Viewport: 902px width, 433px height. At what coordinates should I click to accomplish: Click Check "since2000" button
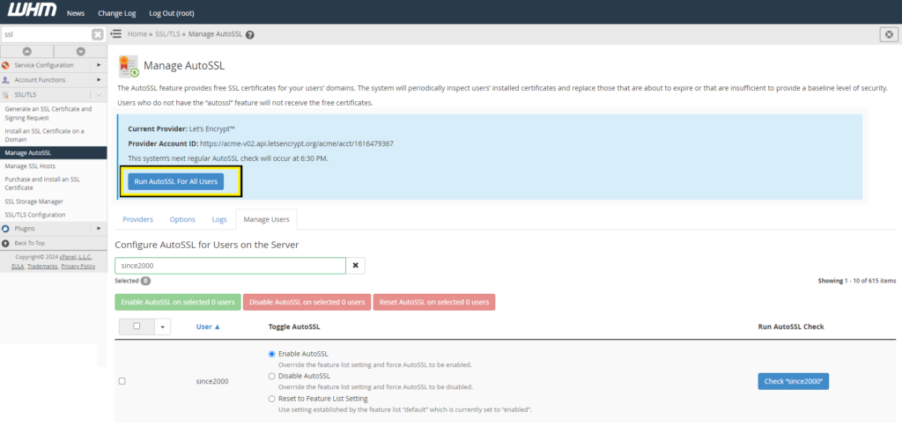click(793, 381)
